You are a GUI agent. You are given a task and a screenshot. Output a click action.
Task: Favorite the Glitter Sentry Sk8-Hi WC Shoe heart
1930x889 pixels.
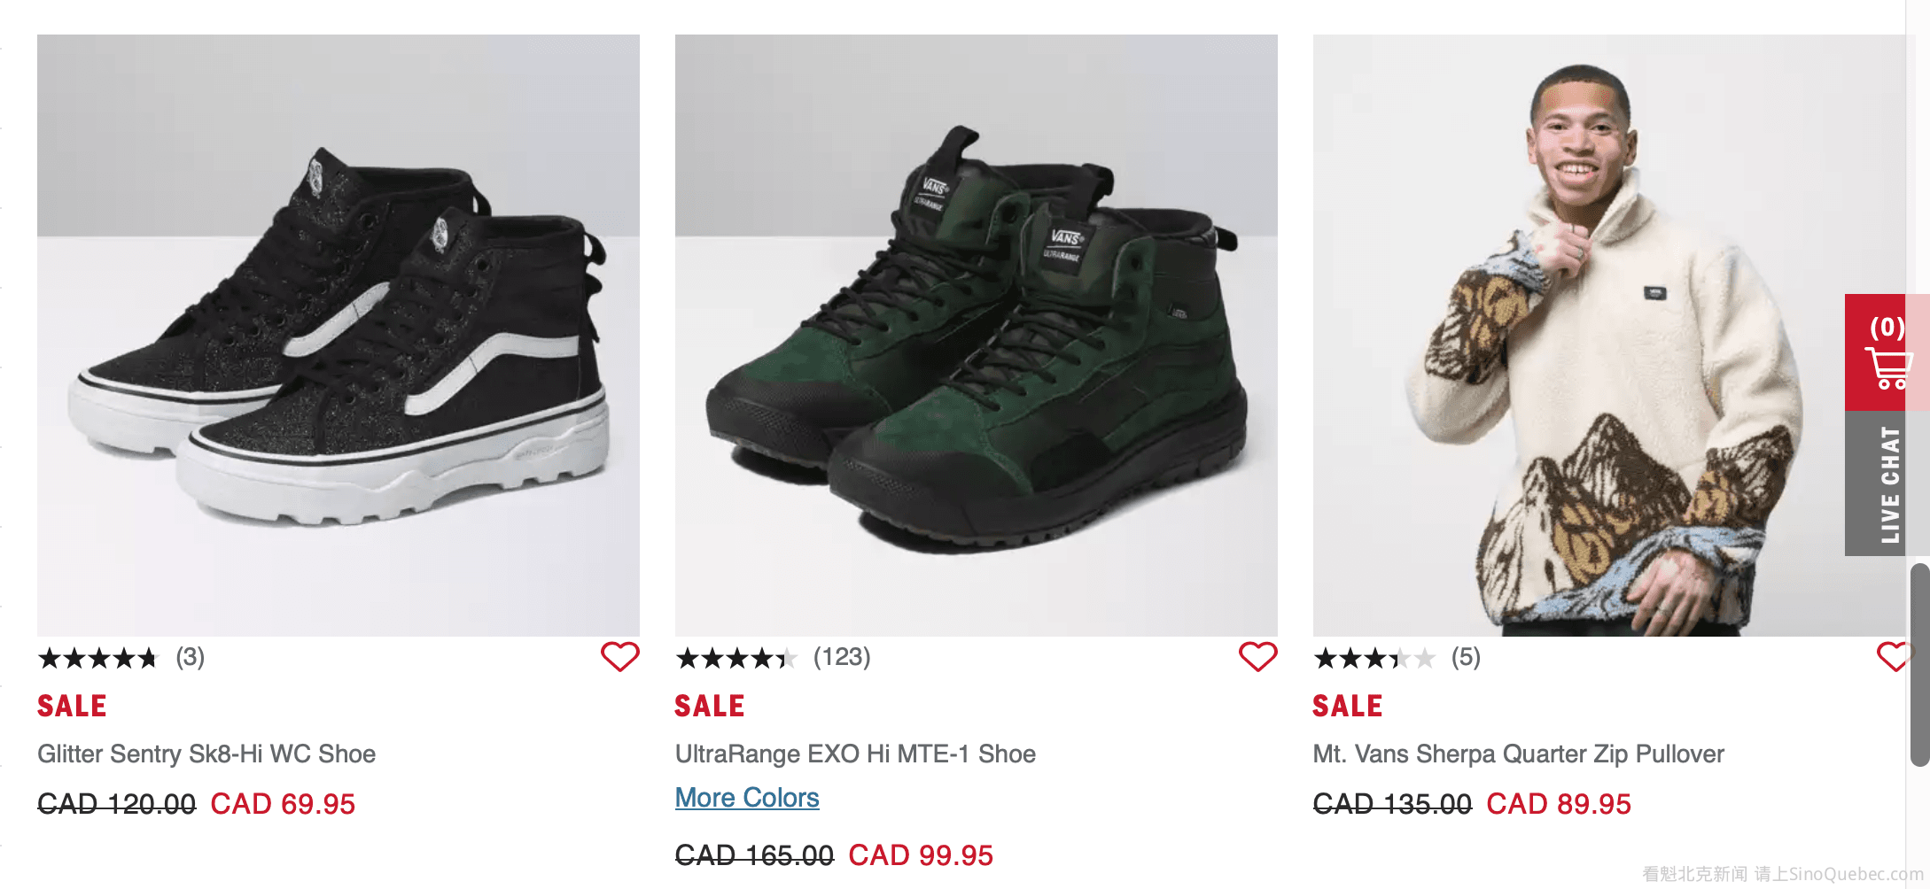click(619, 657)
